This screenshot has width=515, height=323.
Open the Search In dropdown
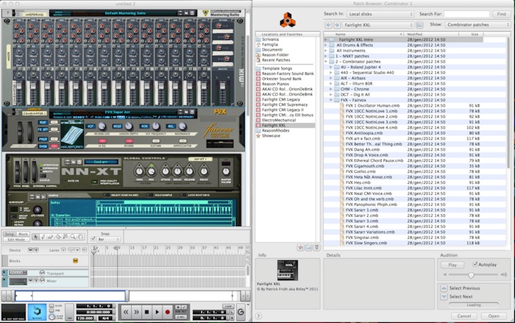click(381, 13)
